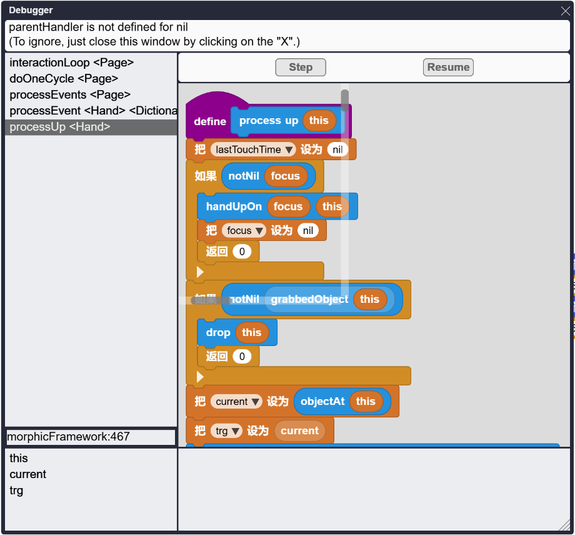Click the purple define hat block
Viewport: 575px width, 535px height.
pyautogui.click(x=209, y=121)
